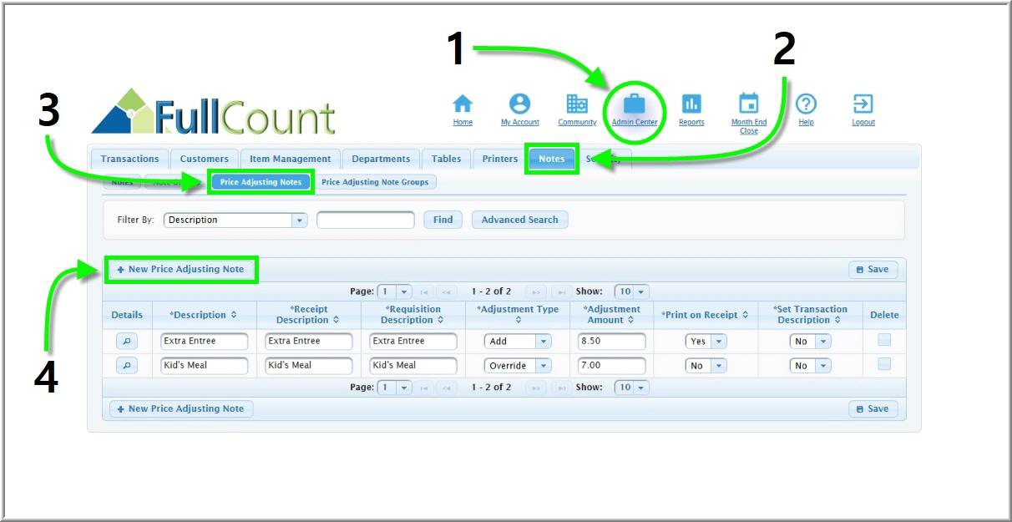Click the My Account person icon

click(x=519, y=104)
